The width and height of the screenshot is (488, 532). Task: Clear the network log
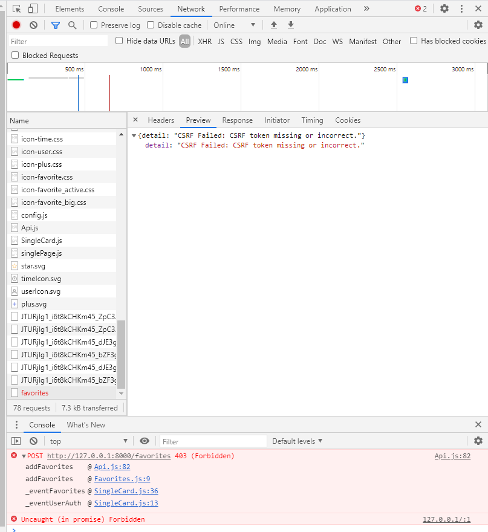[x=34, y=25]
